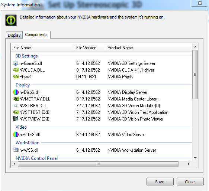Click NVIDIA 3D Vision Test Application text

tap(138, 112)
